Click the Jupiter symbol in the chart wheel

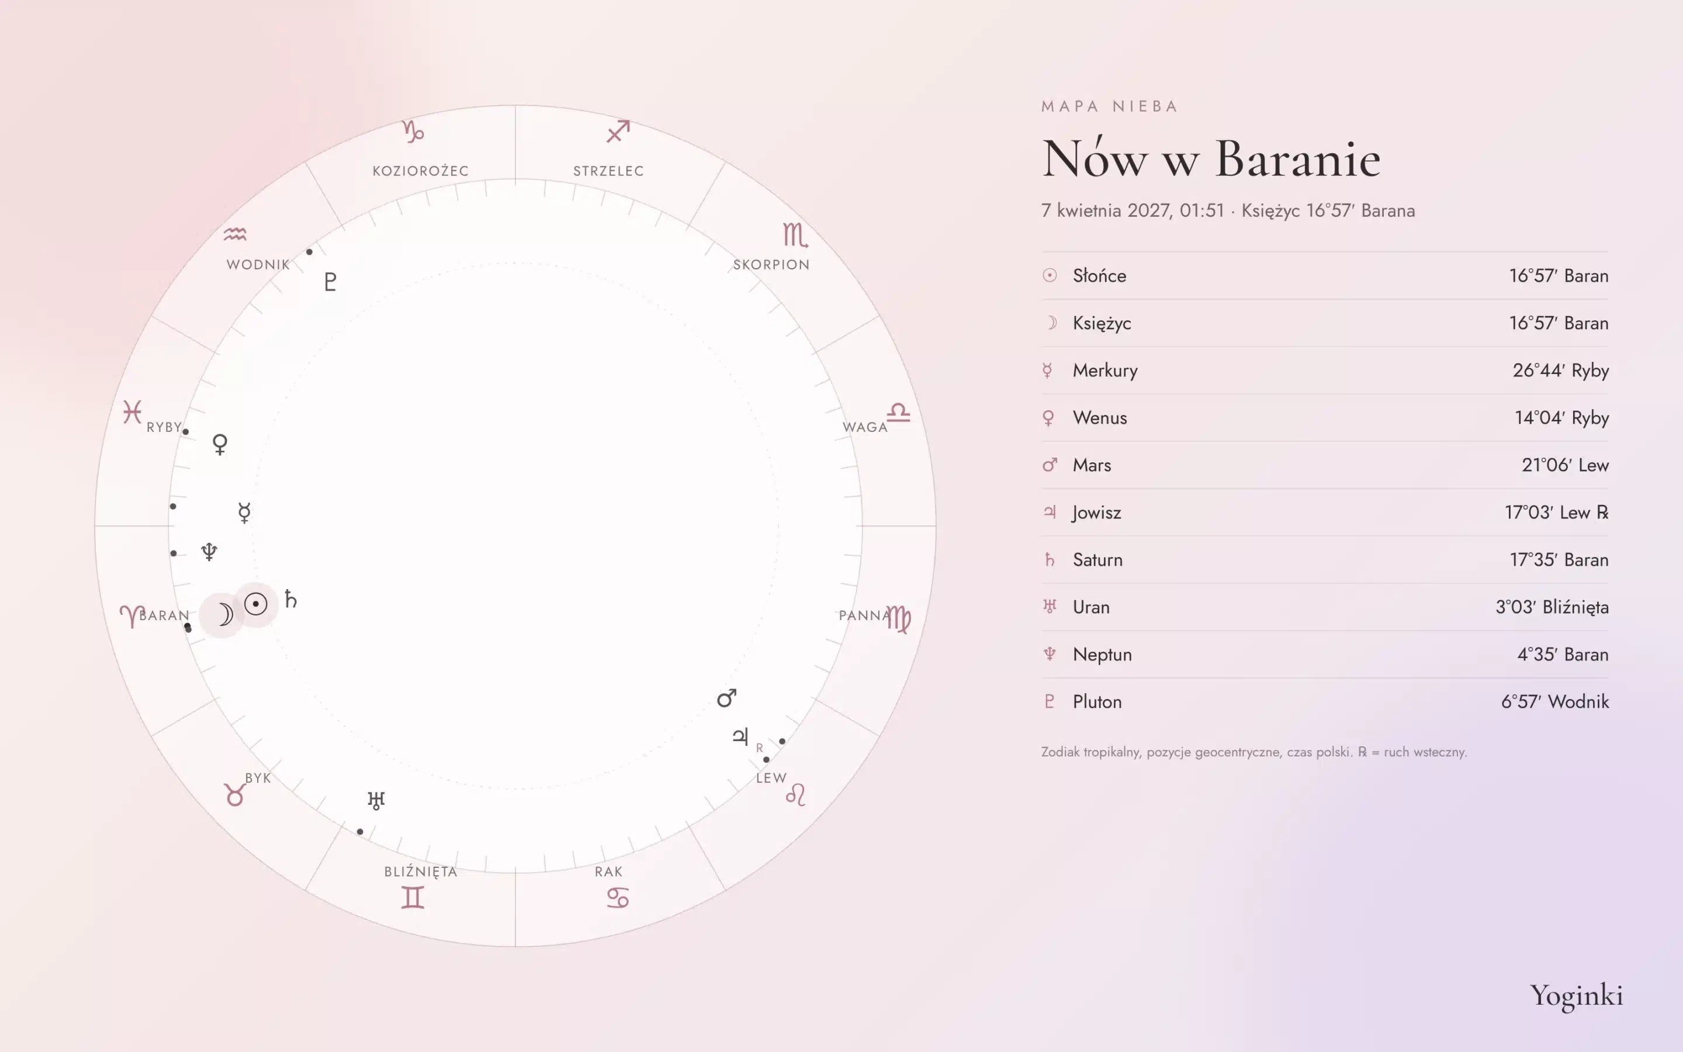(740, 736)
